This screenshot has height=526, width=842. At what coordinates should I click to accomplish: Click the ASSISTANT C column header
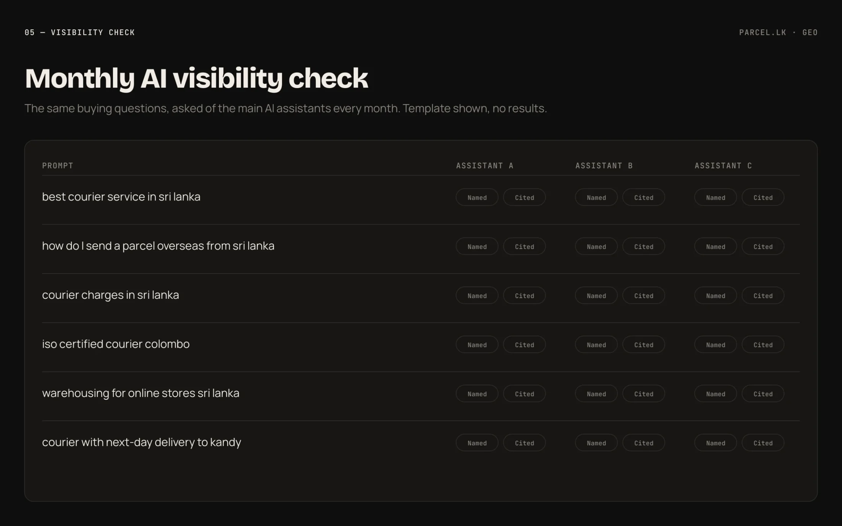coord(723,166)
